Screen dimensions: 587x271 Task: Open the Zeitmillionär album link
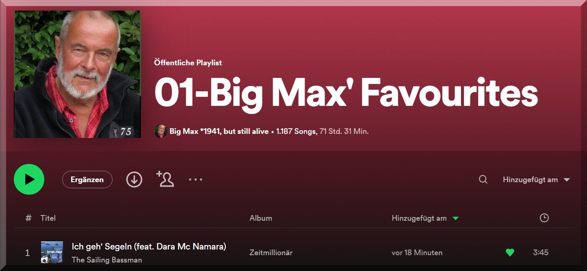(271, 252)
